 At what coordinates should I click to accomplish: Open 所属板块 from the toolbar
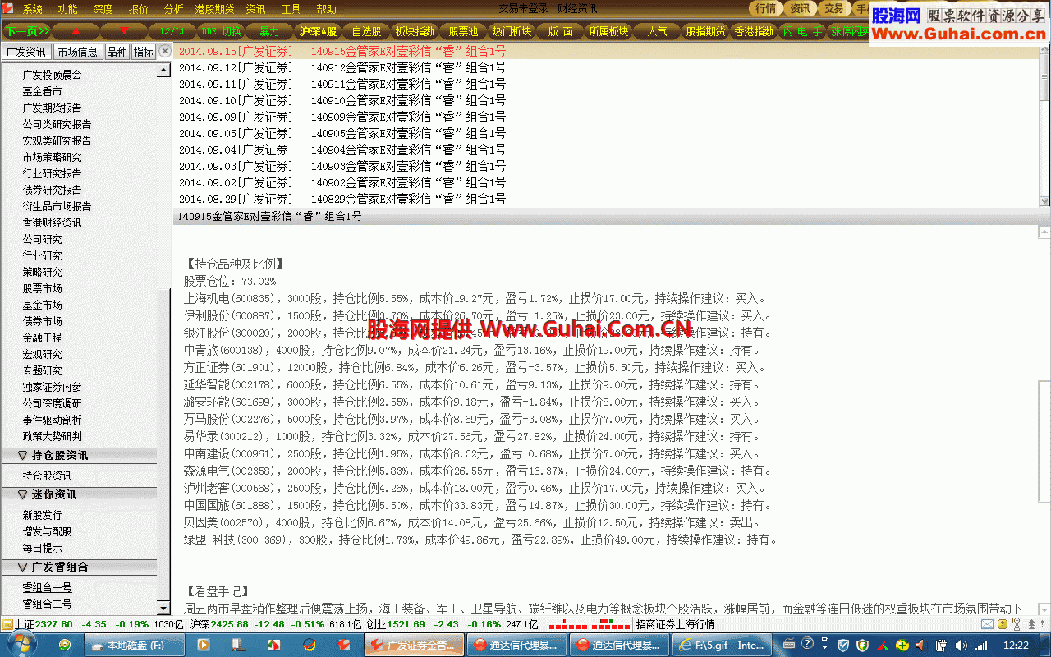click(x=608, y=31)
